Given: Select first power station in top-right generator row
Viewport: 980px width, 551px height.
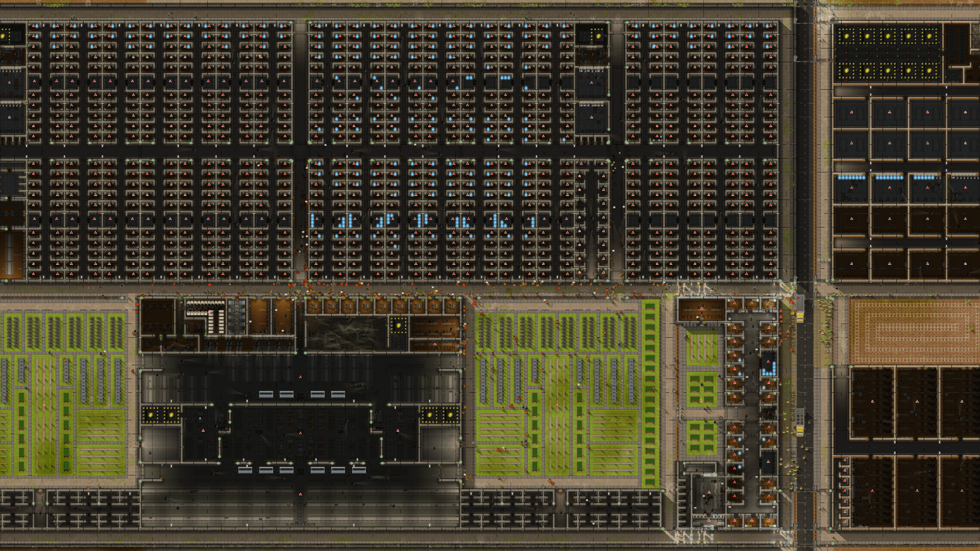Looking at the screenshot, I should pyautogui.click(x=846, y=36).
